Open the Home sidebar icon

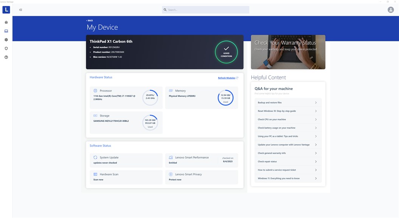tap(6, 22)
